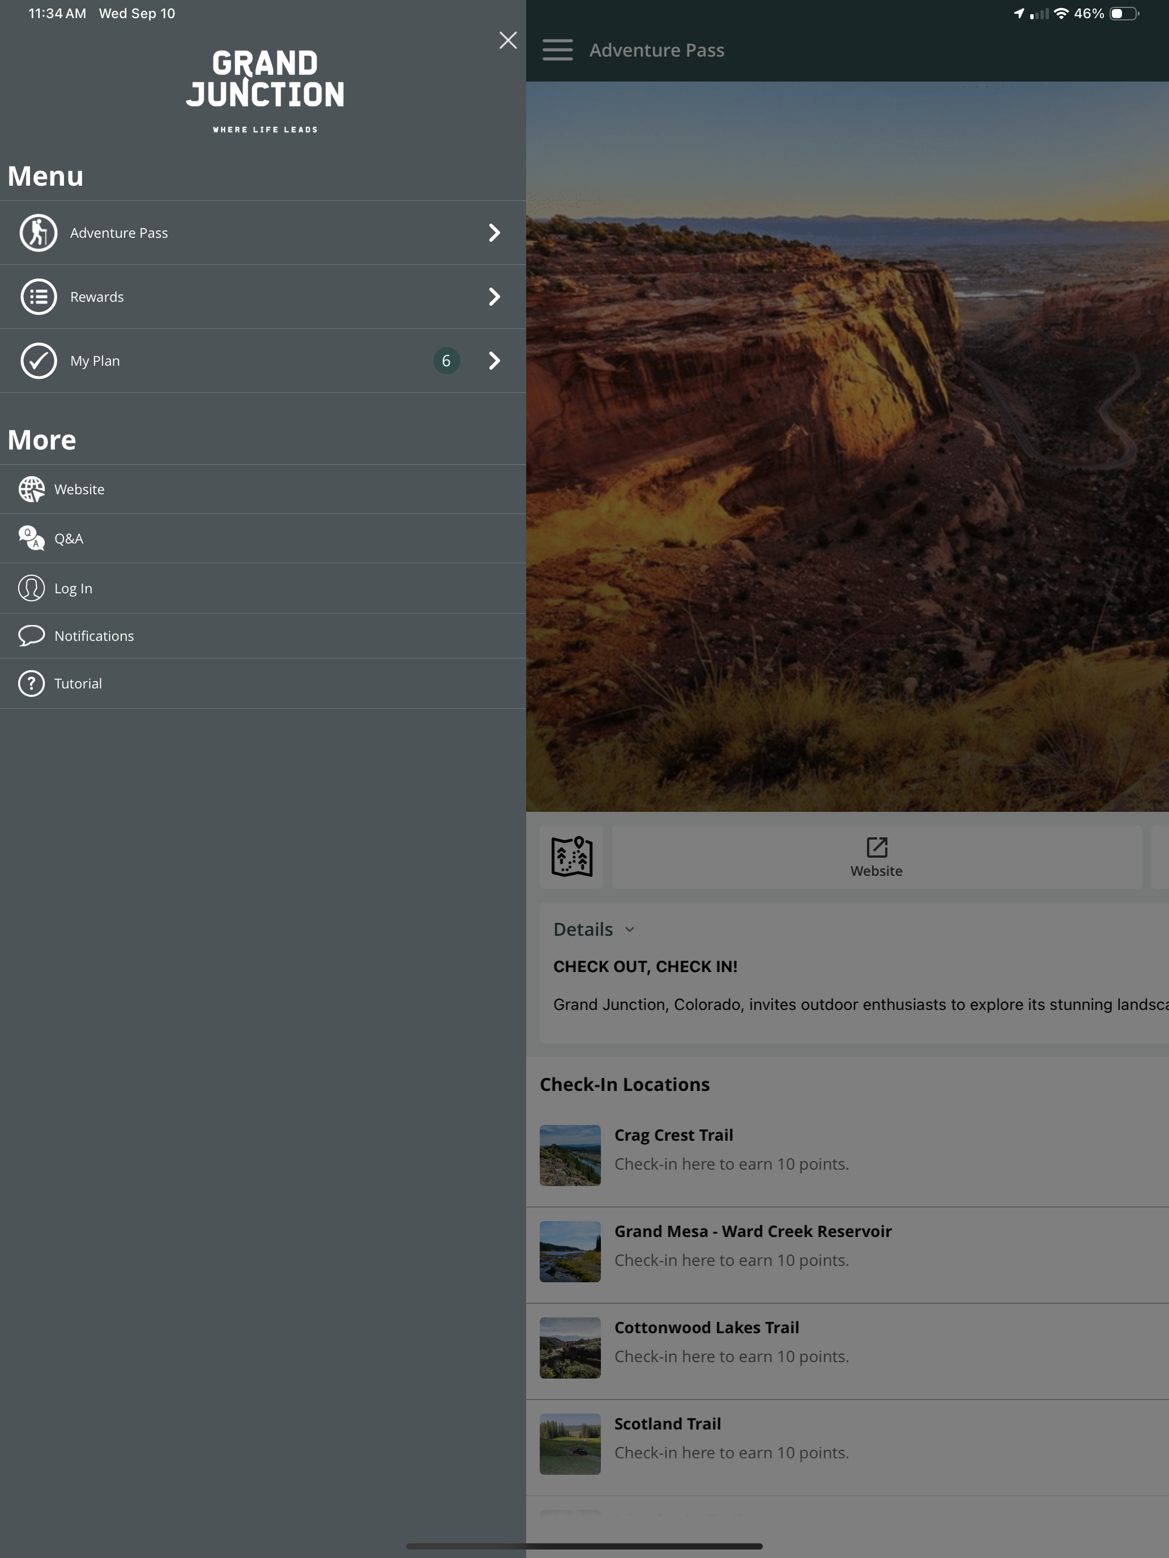1169x1558 pixels.
Task: Click the Adventure Pass header title
Action: click(x=657, y=50)
